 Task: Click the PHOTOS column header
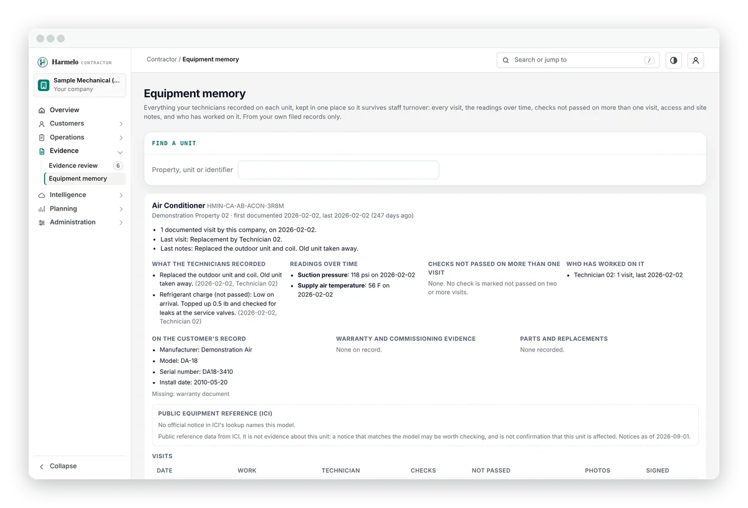pyautogui.click(x=598, y=471)
